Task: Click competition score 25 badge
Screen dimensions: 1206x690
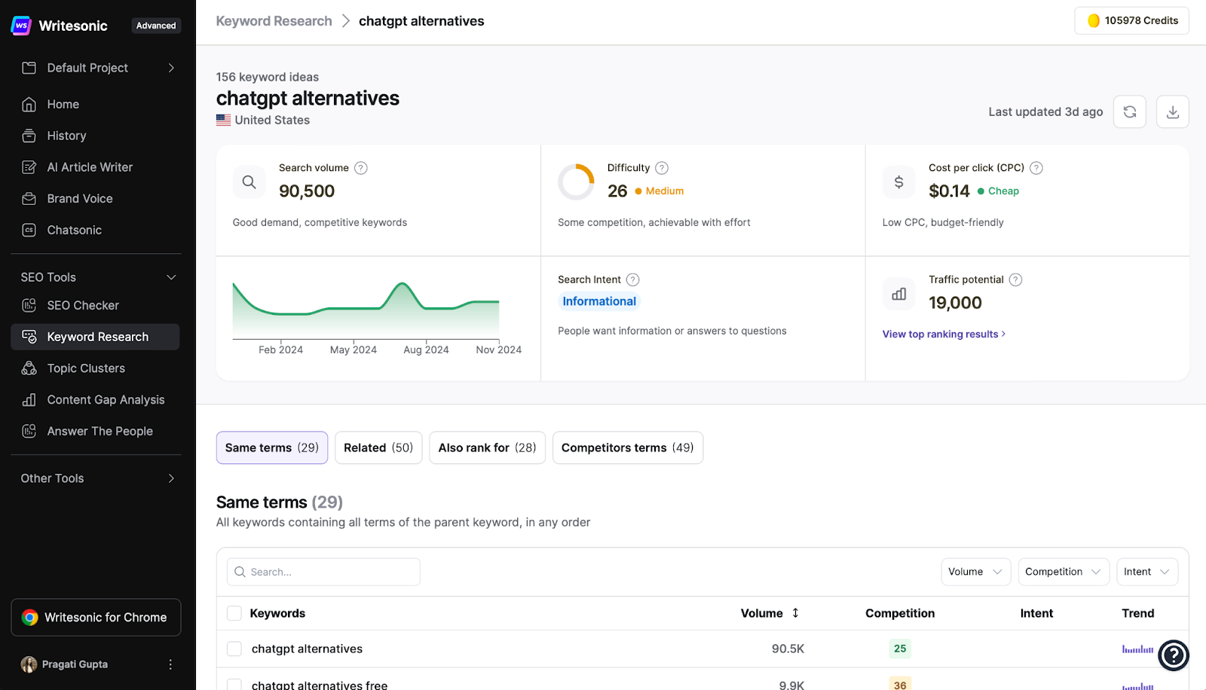Action: 900,649
